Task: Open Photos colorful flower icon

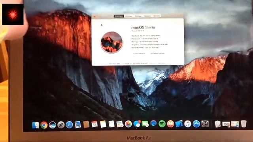Action: (x=128, y=124)
